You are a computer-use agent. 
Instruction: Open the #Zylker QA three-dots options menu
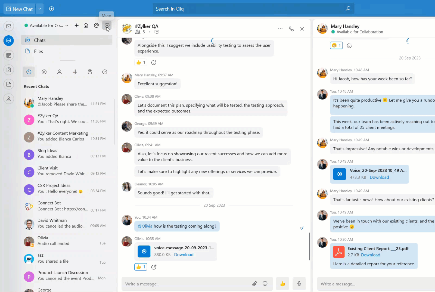tap(280, 29)
